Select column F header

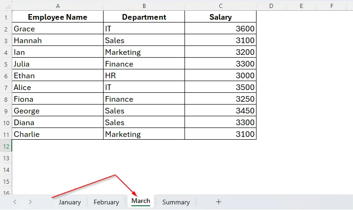tap(332, 6)
